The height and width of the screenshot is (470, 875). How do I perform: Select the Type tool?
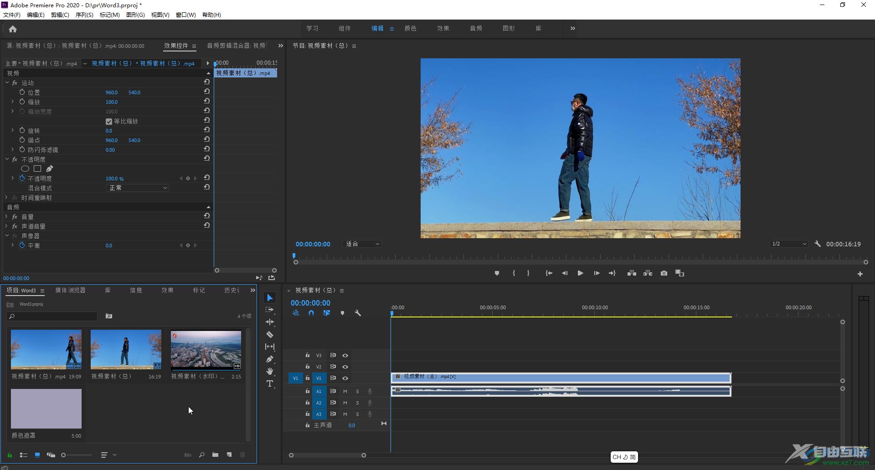coord(270,384)
